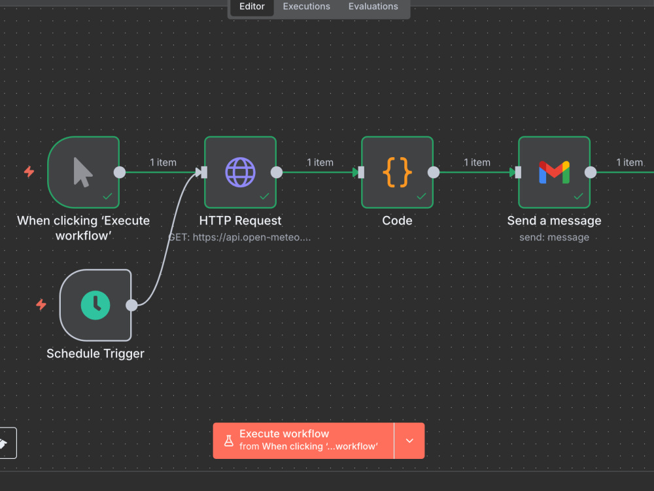654x491 pixels.
Task: Switch to the Editor tab
Action: click(x=252, y=7)
